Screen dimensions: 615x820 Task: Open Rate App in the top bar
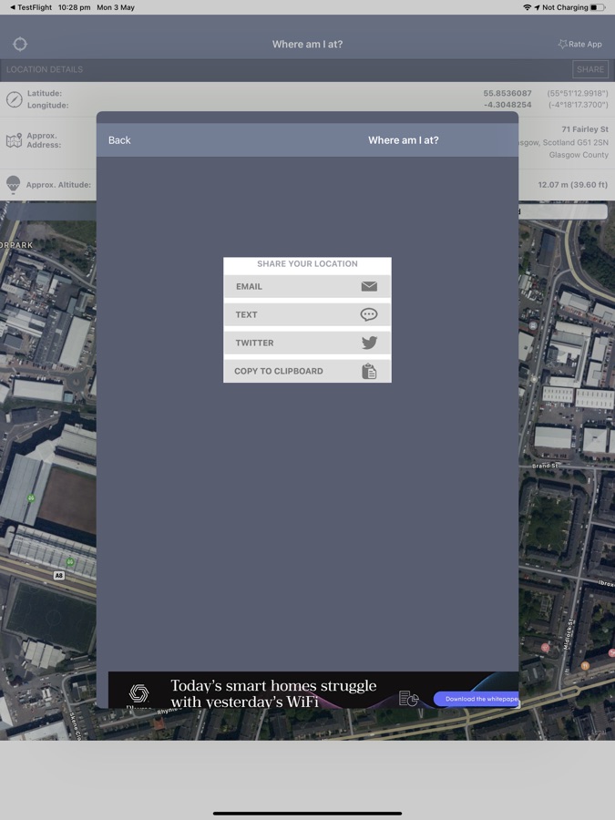pyautogui.click(x=580, y=44)
